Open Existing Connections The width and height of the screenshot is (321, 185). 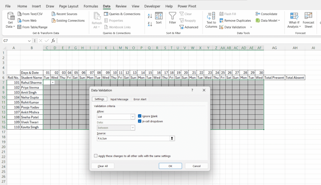click(68, 20)
